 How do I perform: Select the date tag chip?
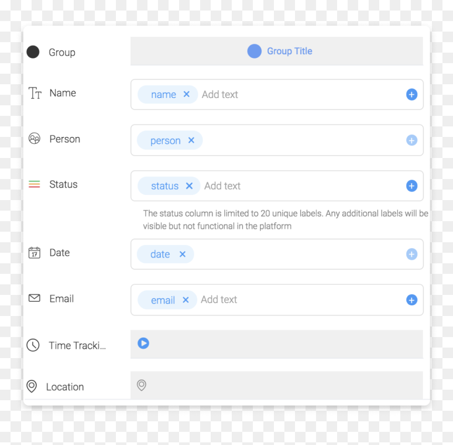(165, 254)
